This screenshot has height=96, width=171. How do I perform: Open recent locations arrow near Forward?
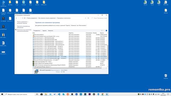tap(21, 18)
